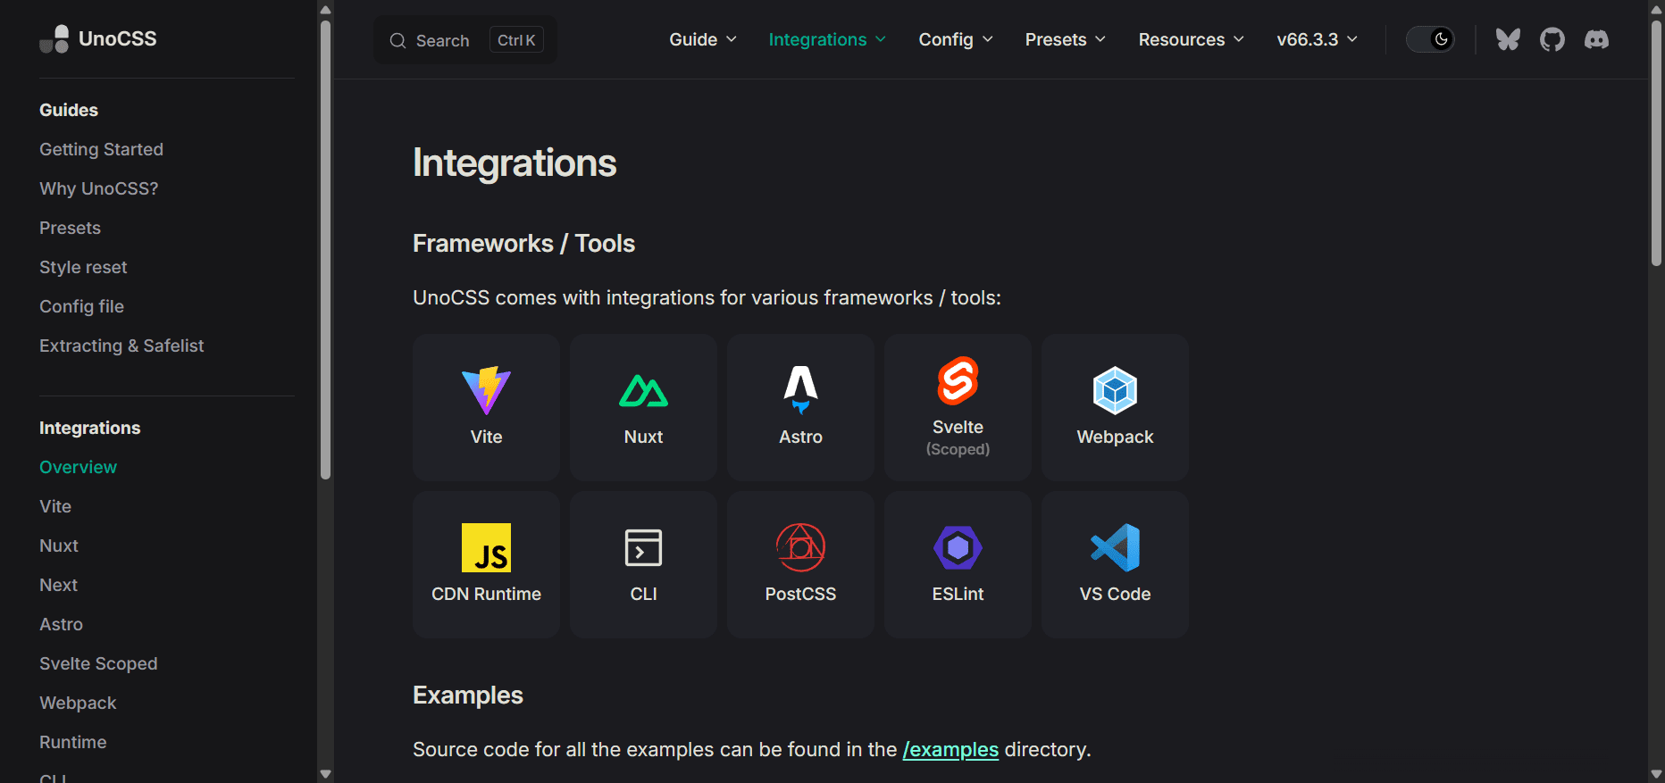Click the page scrollbar down arrow
Viewport: 1665px width, 783px height.
1656,774
